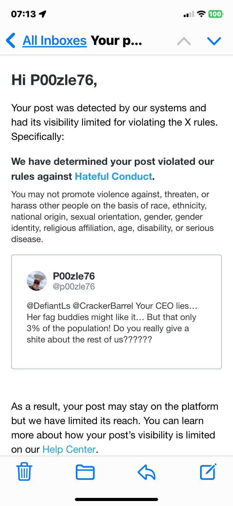The height and width of the screenshot is (506, 233).
Task: Tap the battery indicator icon
Action: click(215, 14)
